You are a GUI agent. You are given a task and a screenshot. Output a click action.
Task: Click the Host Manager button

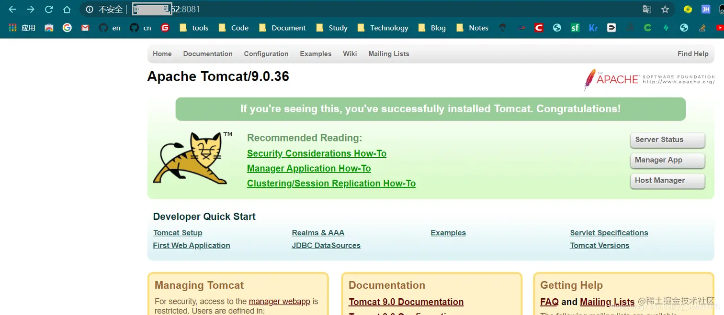click(667, 181)
